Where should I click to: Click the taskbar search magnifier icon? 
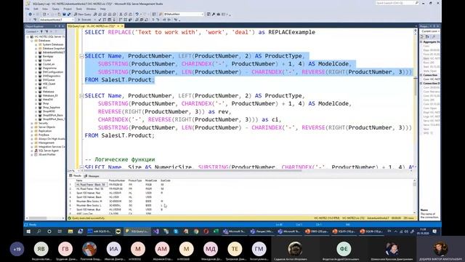[x=39, y=231]
